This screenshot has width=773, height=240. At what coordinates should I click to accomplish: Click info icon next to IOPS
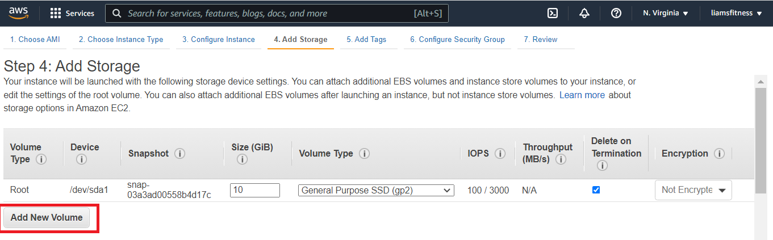pos(500,154)
